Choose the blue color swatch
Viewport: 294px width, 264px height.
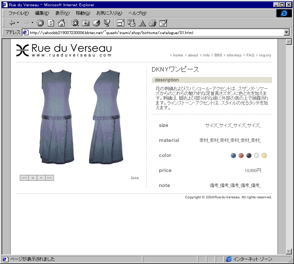point(233,155)
